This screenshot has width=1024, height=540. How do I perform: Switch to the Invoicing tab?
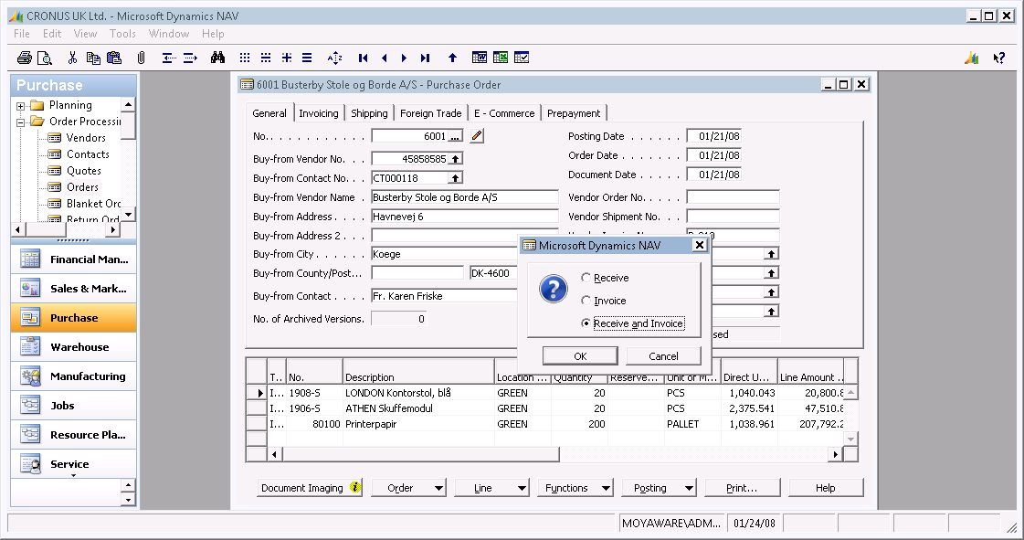[319, 113]
